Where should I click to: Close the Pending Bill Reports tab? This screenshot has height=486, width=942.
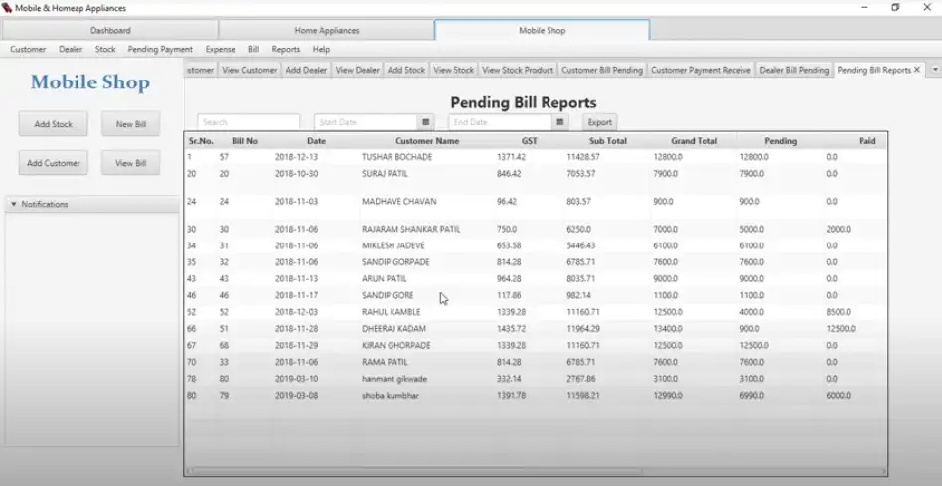tap(917, 70)
